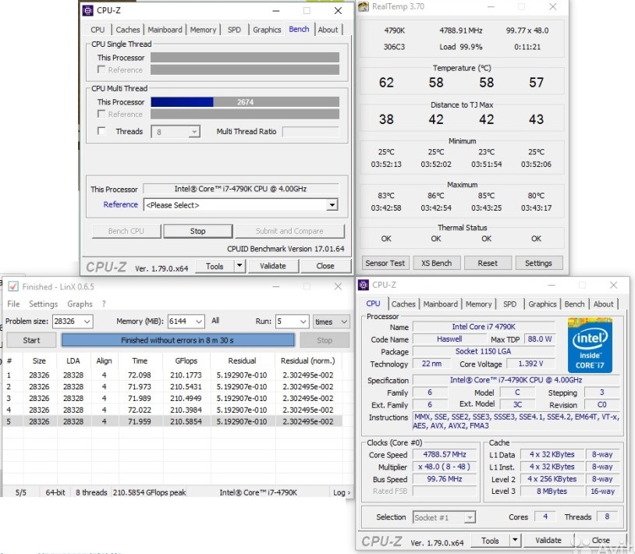Viewport: 635px width, 554px height.
Task: Click Close button in upper CPU-Z
Action: (325, 266)
